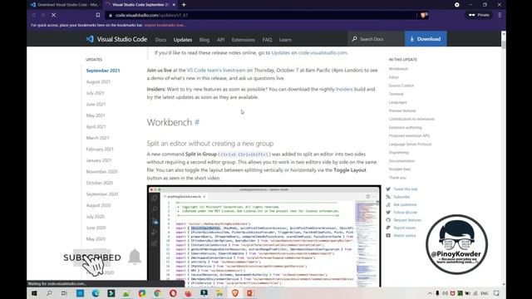
Task: Open the browser hamburger menu
Action: coord(500,15)
